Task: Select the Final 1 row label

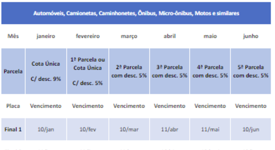Action: point(13,129)
